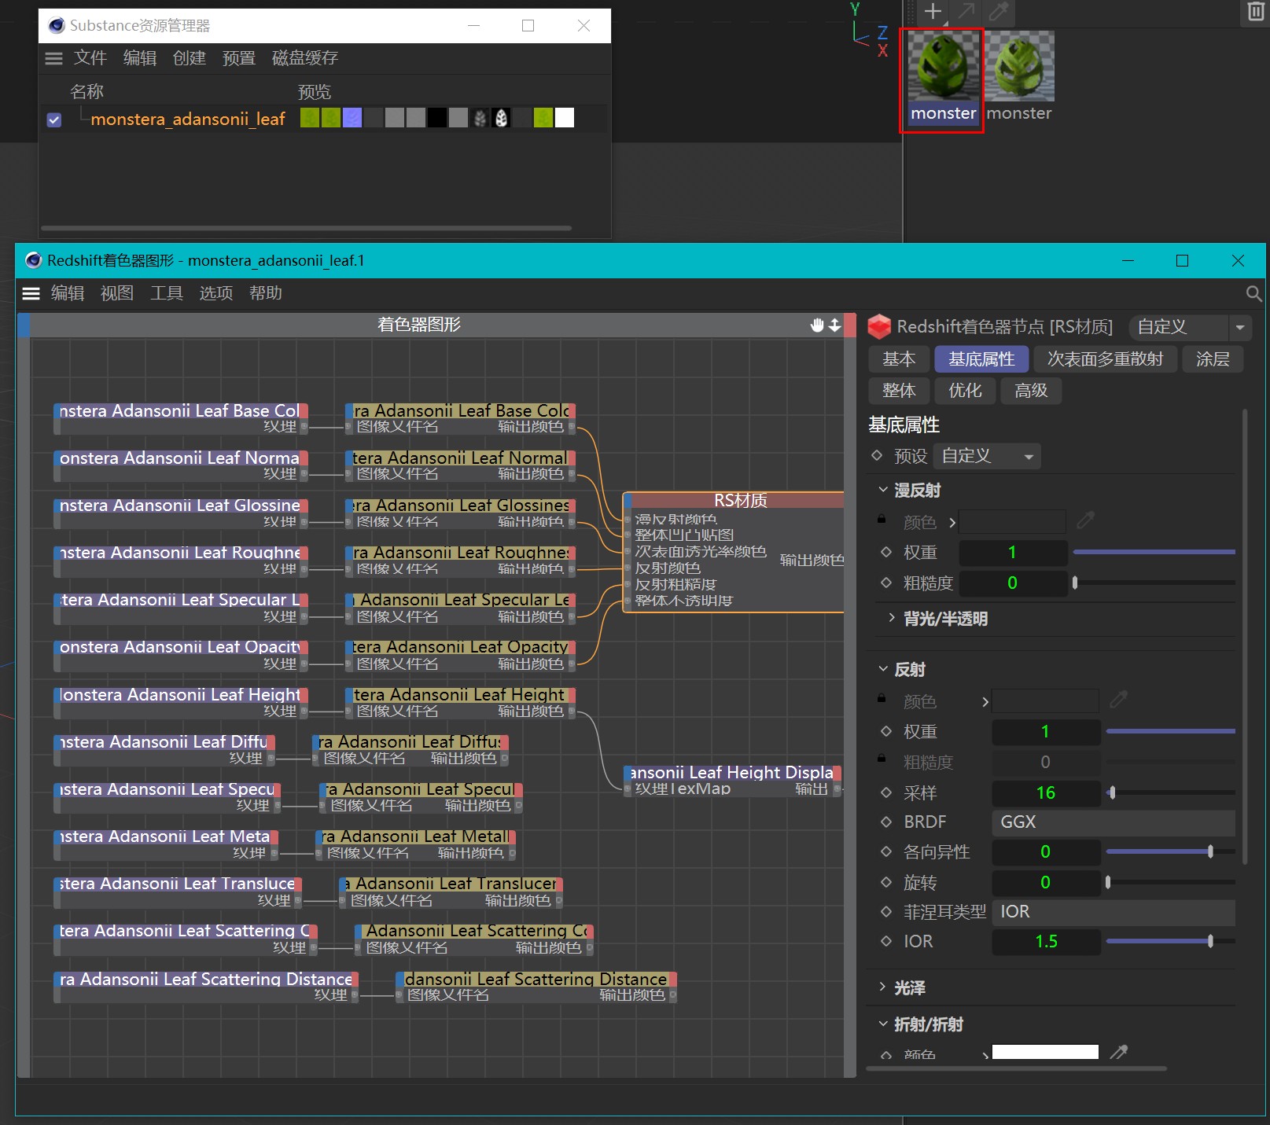Click the black preview swatch in Substance manager

tap(437, 118)
